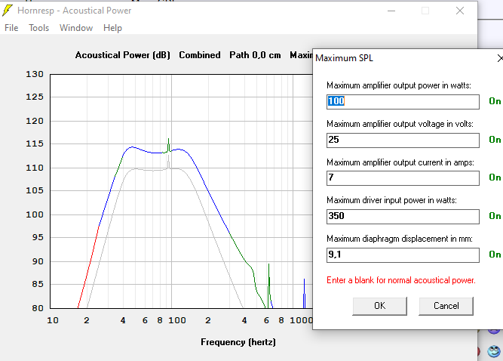
Task: Click the maximum driver input power field
Action: 403,217
